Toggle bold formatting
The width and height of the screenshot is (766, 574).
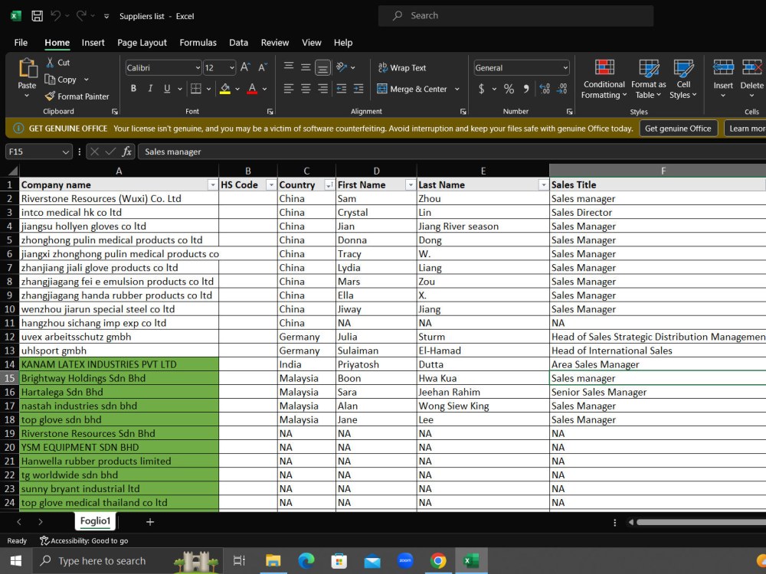pos(133,89)
